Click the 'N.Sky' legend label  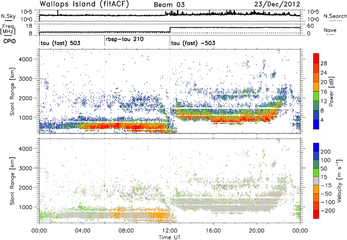(x=8, y=16)
